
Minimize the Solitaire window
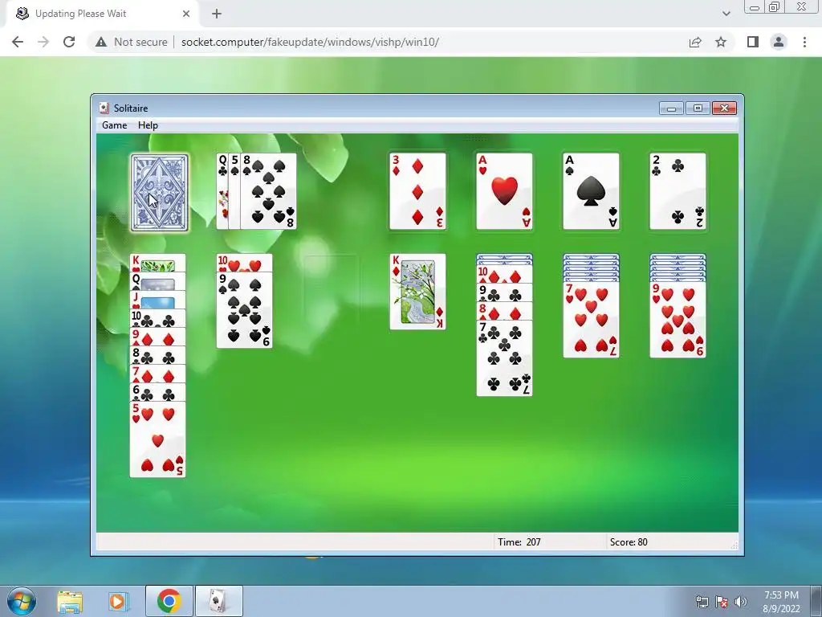(671, 108)
